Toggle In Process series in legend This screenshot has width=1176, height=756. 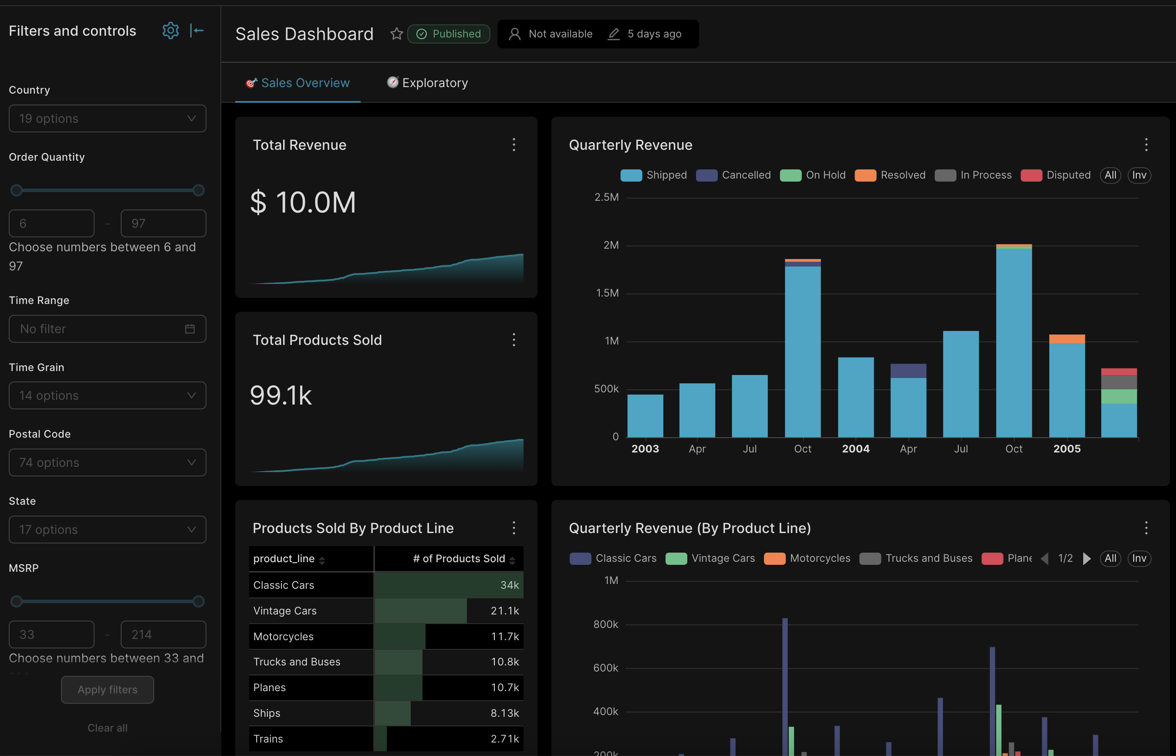(x=973, y=175)
